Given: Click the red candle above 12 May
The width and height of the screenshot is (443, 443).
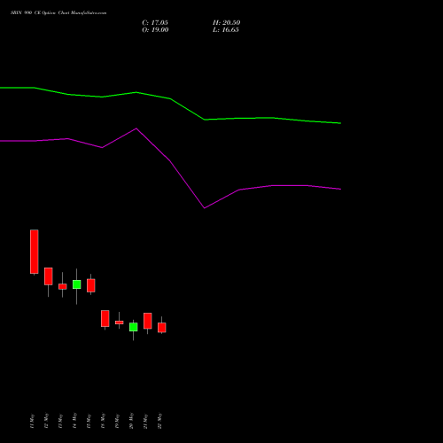Looking at the screenshot, I should click(x=49, y=276).
